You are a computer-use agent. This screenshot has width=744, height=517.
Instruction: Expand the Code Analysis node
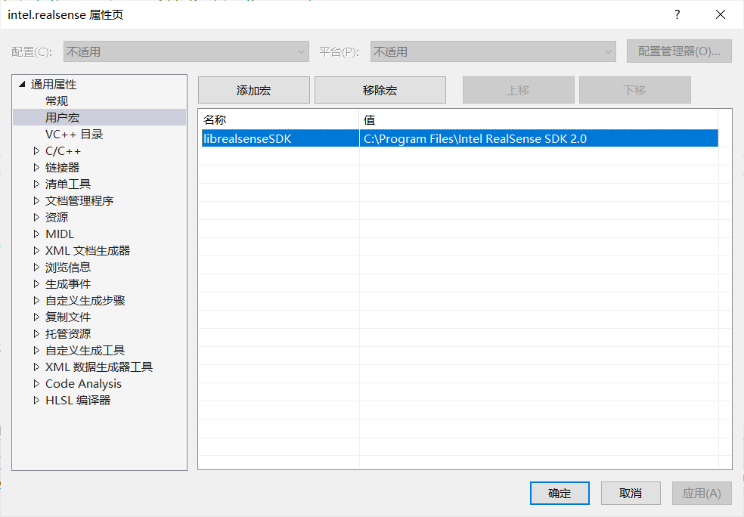36,383
